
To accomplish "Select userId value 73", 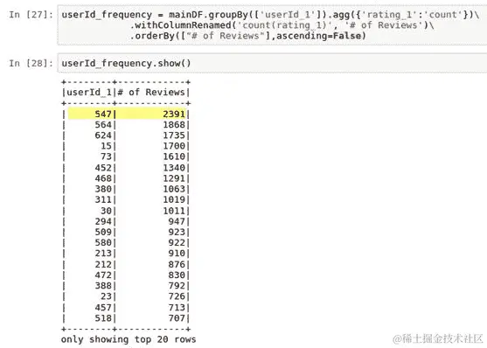I will (106, 157).
